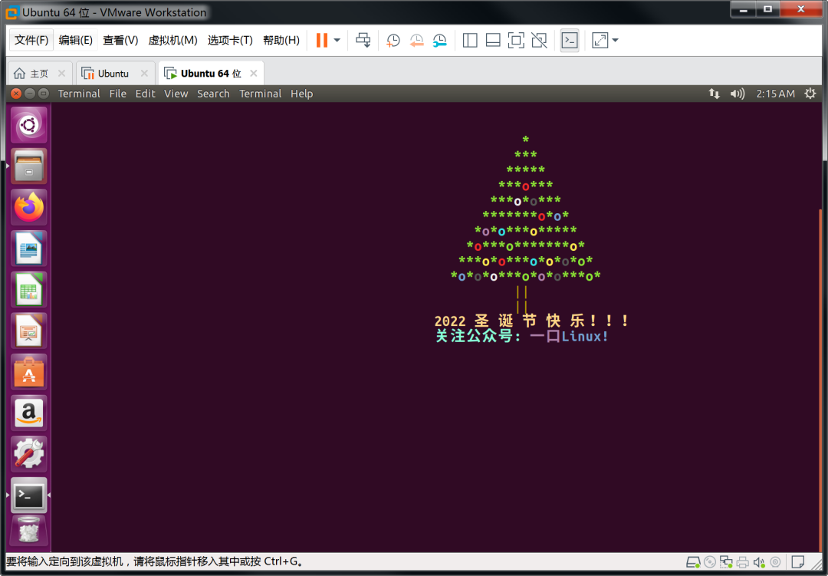The image size is (828, 576).
Task: Click the network adapter status icon
Action: click(x=726, y=562)
